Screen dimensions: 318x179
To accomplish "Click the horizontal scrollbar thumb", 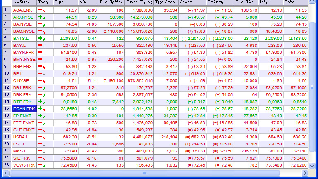I will [145, 173].
